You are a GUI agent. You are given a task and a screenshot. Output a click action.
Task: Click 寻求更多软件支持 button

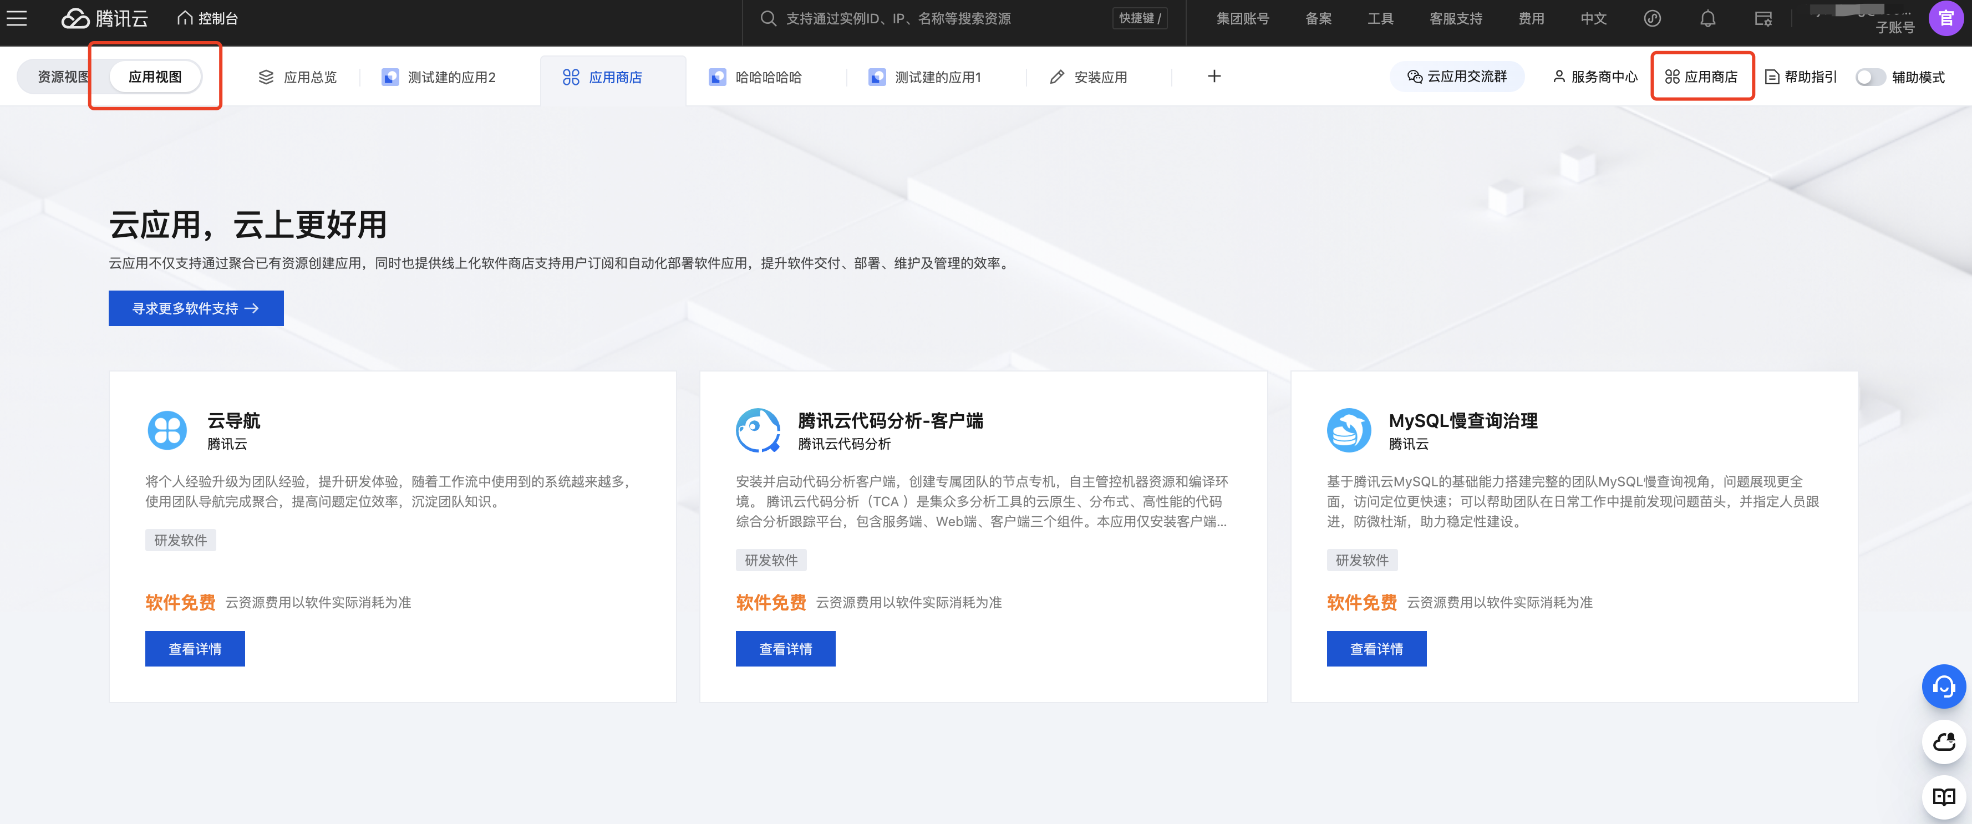[196, 308]
